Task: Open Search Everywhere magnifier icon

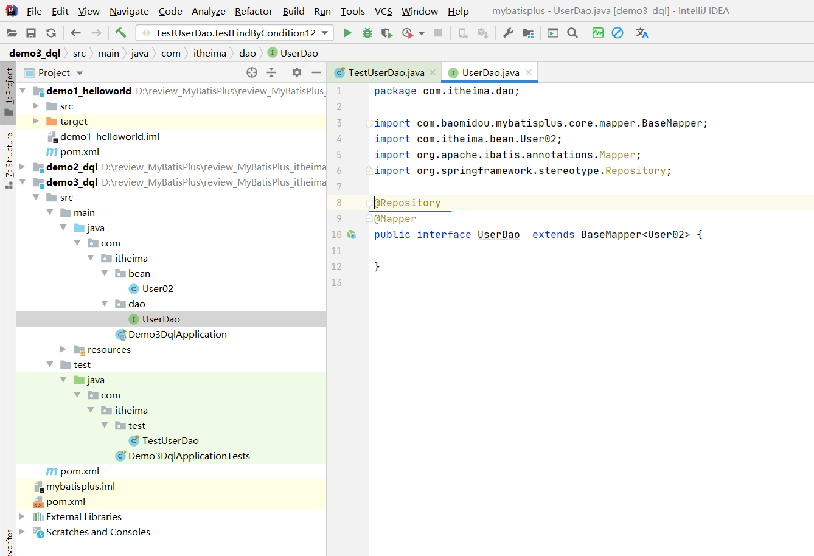Action: pyautogui.click(x=572, y=33)
